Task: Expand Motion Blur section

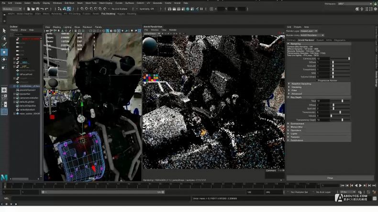Action: [x=289, y=127]
